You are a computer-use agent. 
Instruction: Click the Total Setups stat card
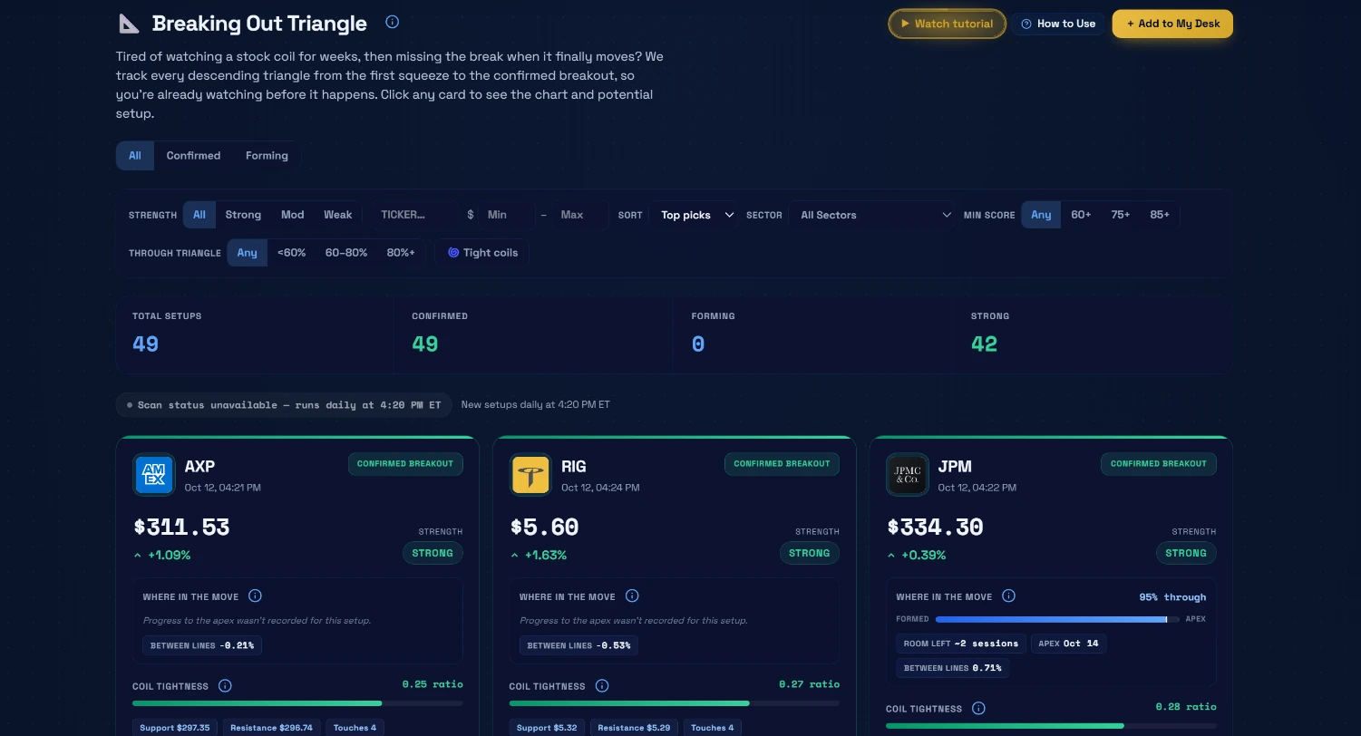(x=255, y=336)
